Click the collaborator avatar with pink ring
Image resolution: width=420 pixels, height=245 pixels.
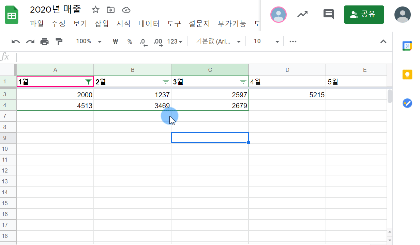pyautogui.click(x=279, y=14)
